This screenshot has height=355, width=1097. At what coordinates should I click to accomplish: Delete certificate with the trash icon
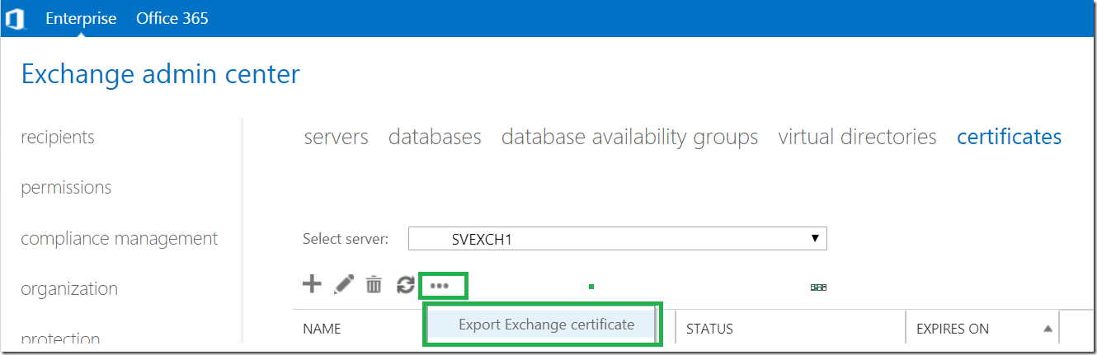(x=374, y=285)
